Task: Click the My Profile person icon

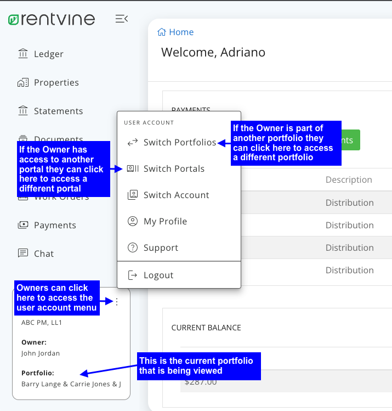Action: (x=133, y=222)
